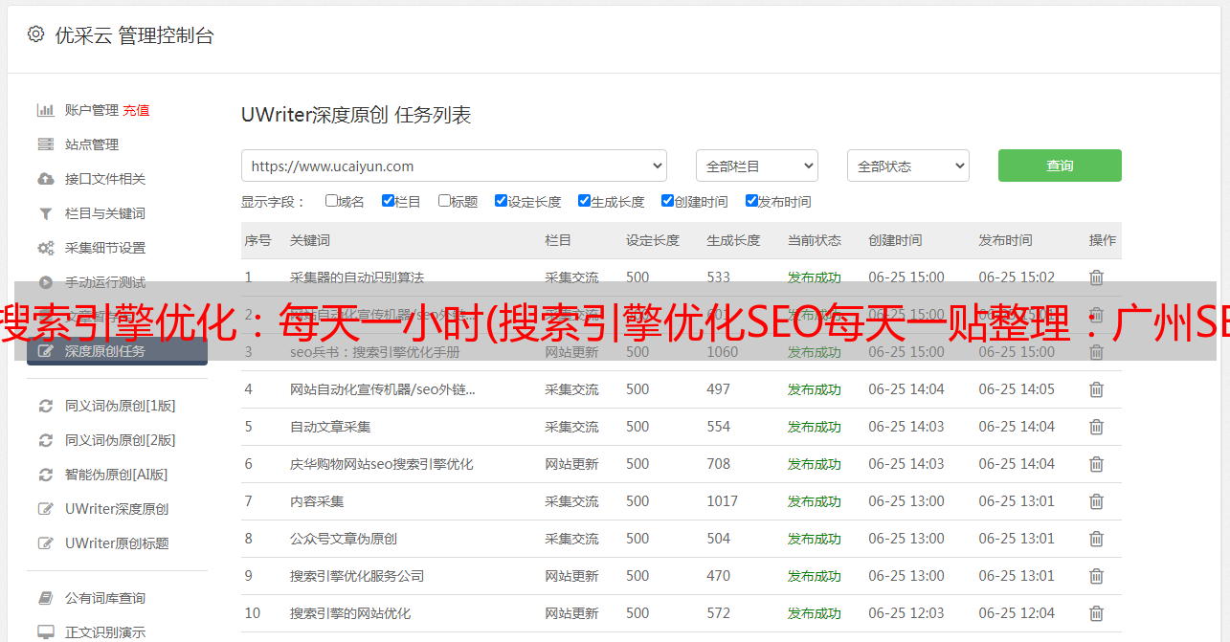Click the 接口文件相关 cloud icon
The width and height of the screenshot is (1230, 642).
coord(45,179)
